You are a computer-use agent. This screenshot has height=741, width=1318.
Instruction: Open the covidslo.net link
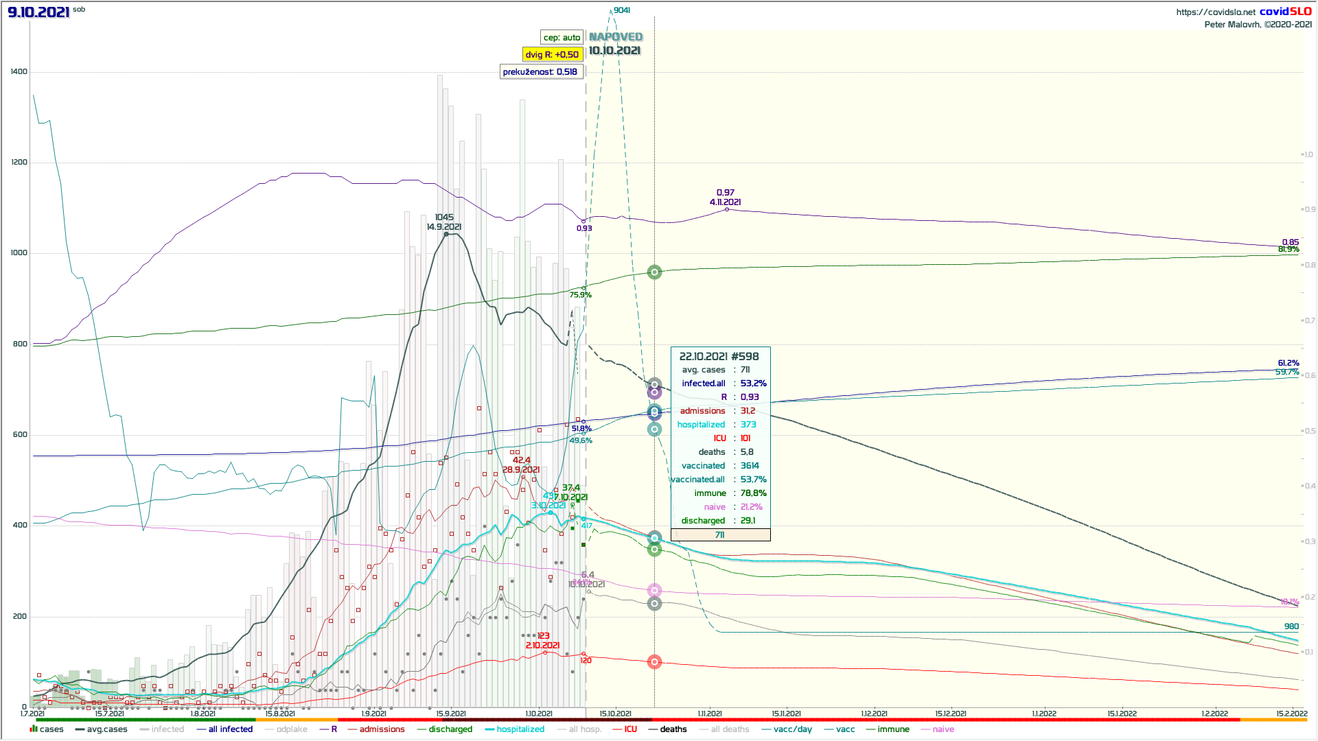[1215, 12]
